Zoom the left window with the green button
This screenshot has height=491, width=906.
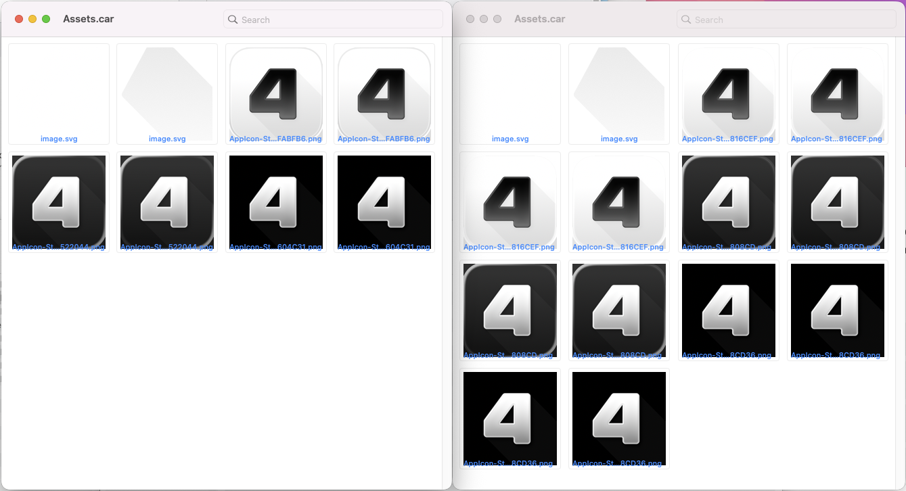[46, 19]
